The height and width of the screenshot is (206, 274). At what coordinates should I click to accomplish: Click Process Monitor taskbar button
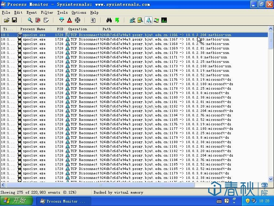64,201
